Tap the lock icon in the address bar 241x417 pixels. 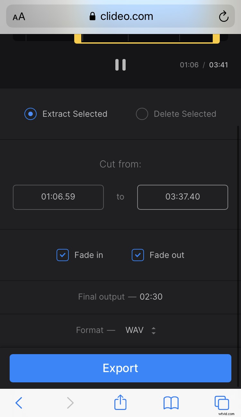(93, 16)
